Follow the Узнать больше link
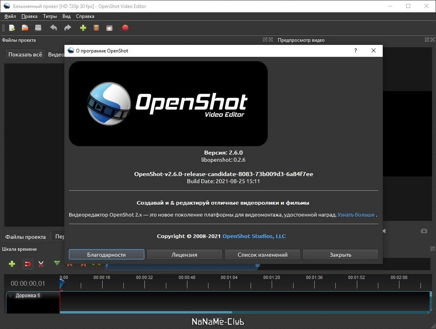The width and height of the screenshot is (436, 329). click(x=356, y=215)
